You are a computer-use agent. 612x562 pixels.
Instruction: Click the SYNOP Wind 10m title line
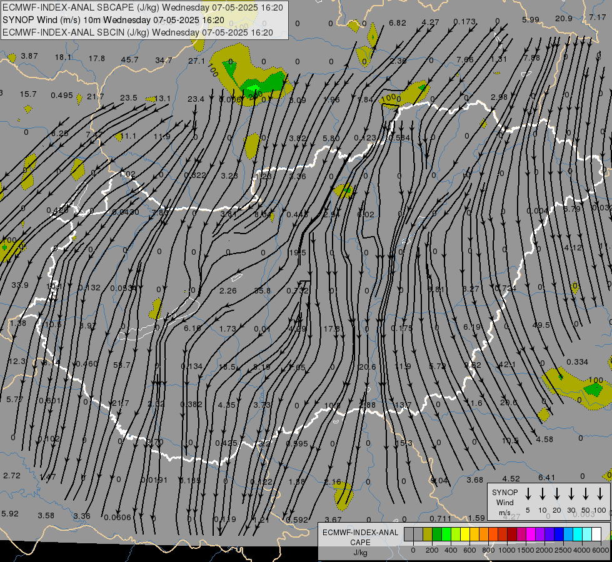(x=113, y=20)
